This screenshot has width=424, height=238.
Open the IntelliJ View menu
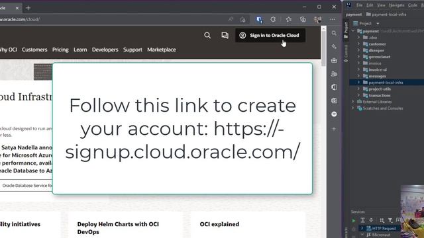381,5
